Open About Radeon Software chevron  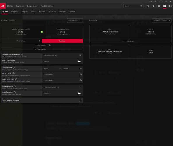[81, 100]
